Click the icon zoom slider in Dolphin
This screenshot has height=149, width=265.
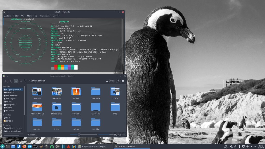[x=79, y=135]
